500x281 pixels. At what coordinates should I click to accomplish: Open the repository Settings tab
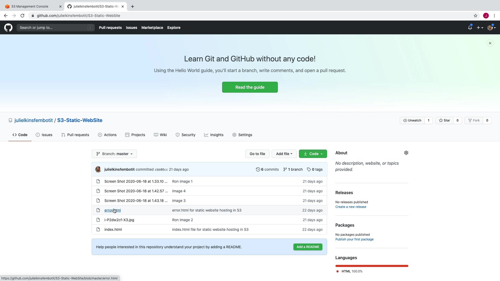click(242, 135)
